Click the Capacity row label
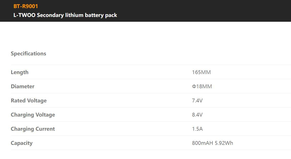 pyautogui.click(x=22, y=143)
